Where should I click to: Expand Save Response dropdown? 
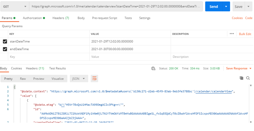point(251,69)
